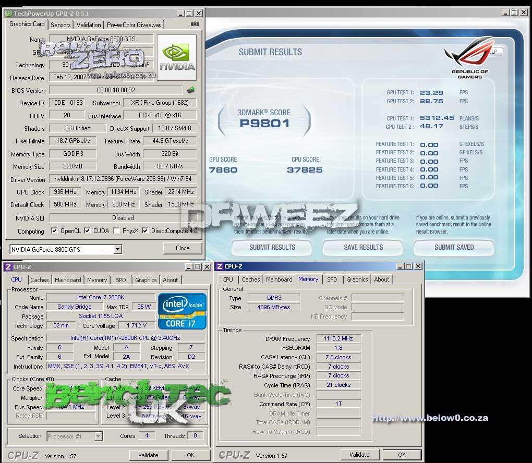
Task: Click the Bandwidth value 90.7 GB/s
Action: pyautogui.click(x=170, y=166)
